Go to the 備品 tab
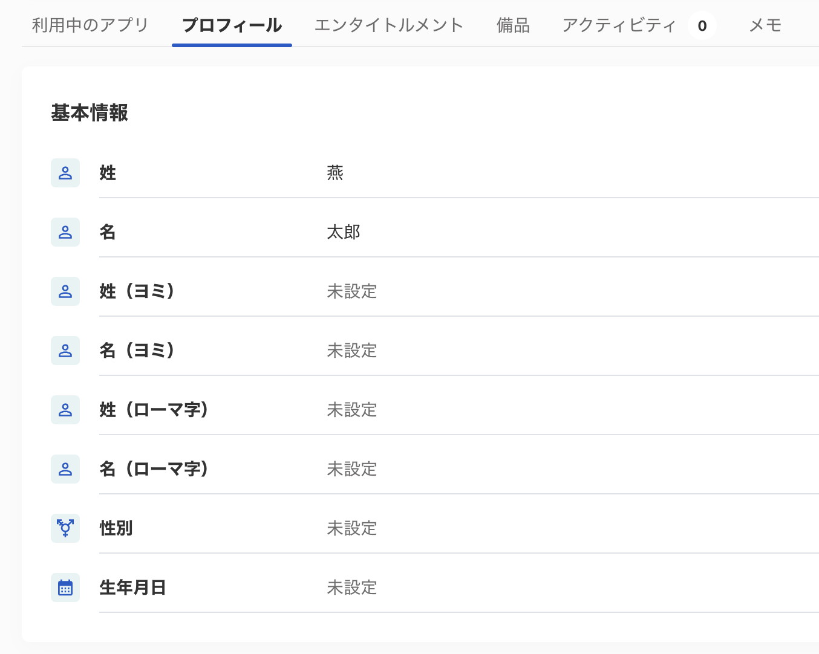This screenshot has height=654, width=819. [513, 25]
